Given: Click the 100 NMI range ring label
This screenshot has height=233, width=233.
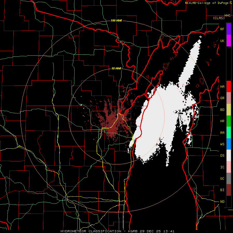Looking at the screenshot, I should (x=116, y=20).
